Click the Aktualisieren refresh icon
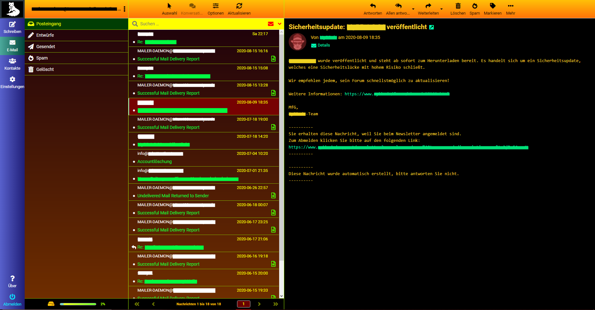This screenshot has height=310, width=595. [x=239, y=6]
